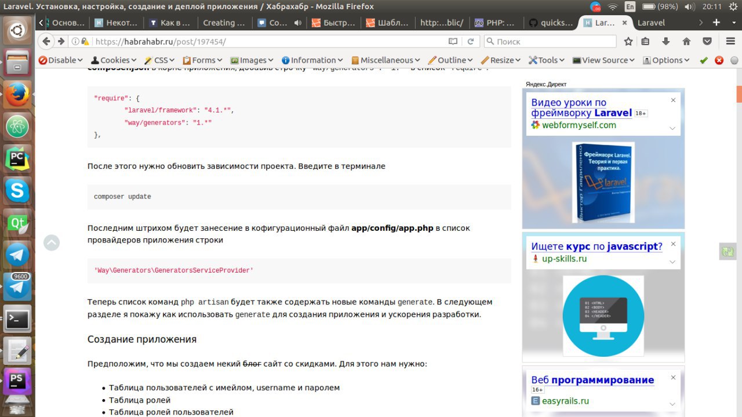Open the Ubuntu Dash home button
Image resolution: width=742 pixels, height=417 pixels.
(17, 30)
